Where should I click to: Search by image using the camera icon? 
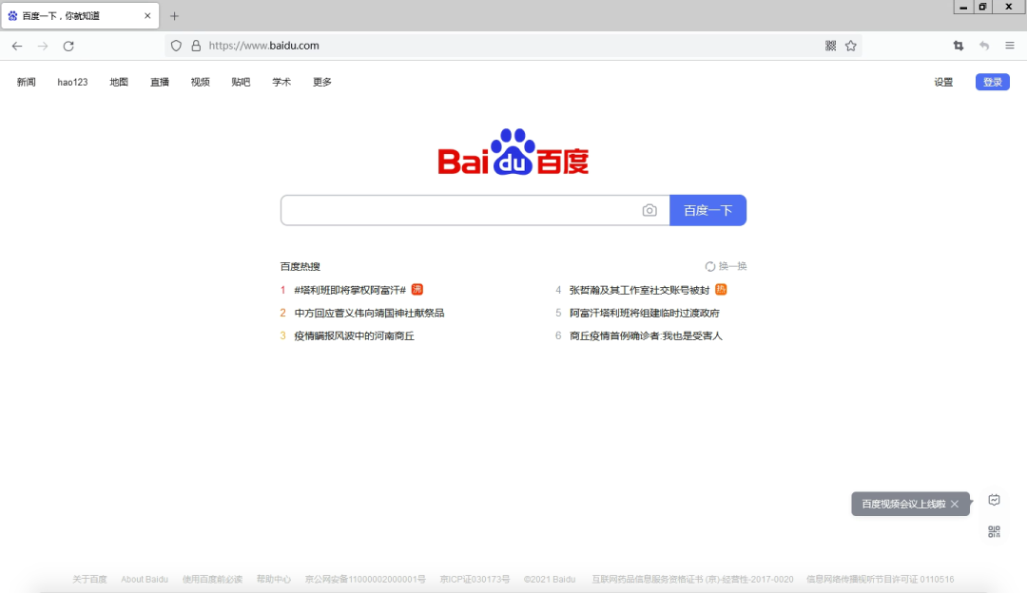(649, 210)
